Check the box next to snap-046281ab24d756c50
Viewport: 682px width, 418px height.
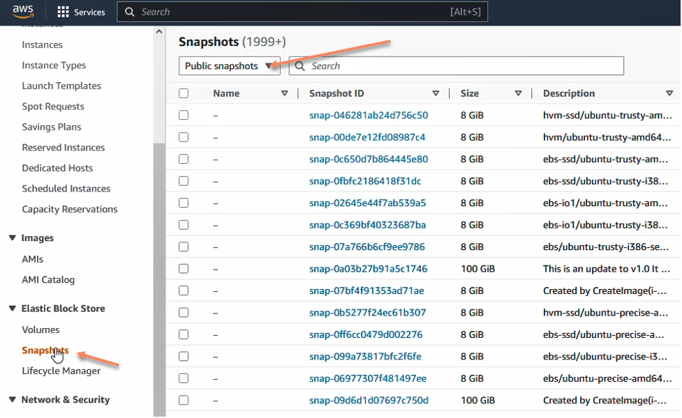[x=183, y=115]
